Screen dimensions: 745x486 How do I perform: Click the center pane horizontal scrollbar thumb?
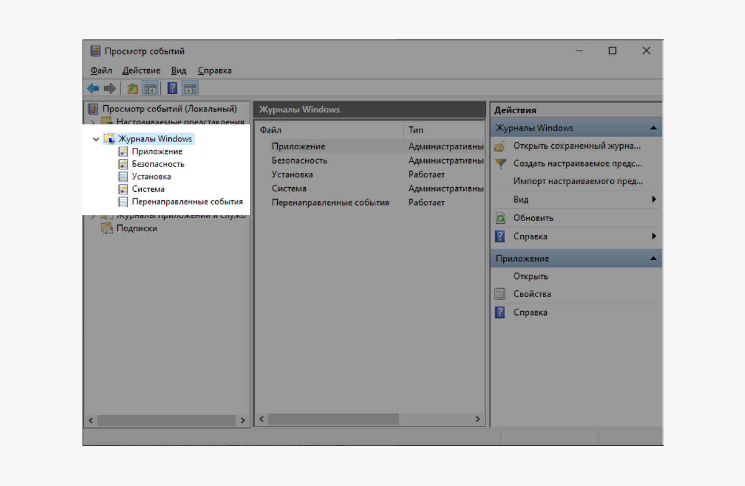click(333, 419)
